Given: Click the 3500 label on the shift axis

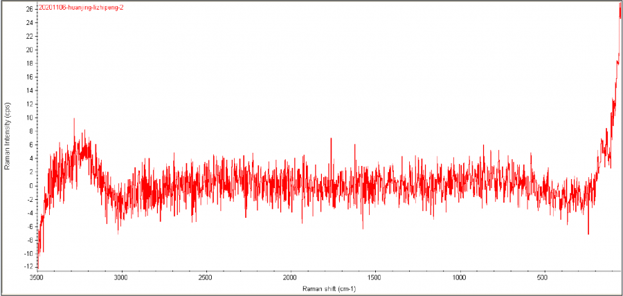Looking at the screenshot, I should [x=37, y=277].
